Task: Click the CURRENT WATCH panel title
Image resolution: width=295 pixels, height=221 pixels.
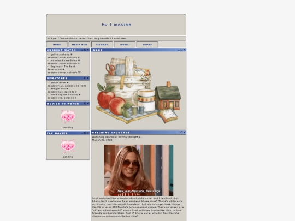Action: 61,50
